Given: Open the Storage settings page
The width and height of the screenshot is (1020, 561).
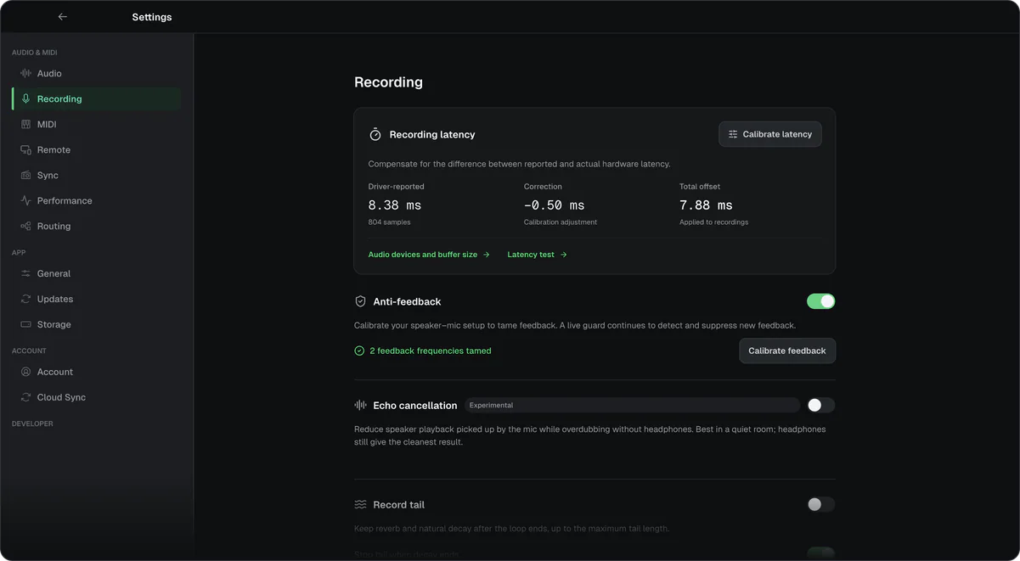Looking at the screenshot, I should 97,325.
